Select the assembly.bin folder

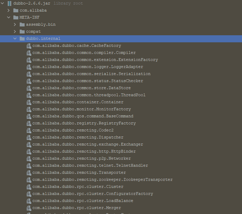tap(41, 24)
